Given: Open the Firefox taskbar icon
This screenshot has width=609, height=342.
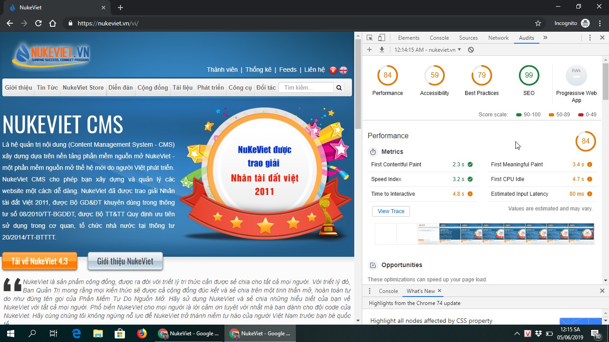Looking at the screenshot, I should 142,333.
